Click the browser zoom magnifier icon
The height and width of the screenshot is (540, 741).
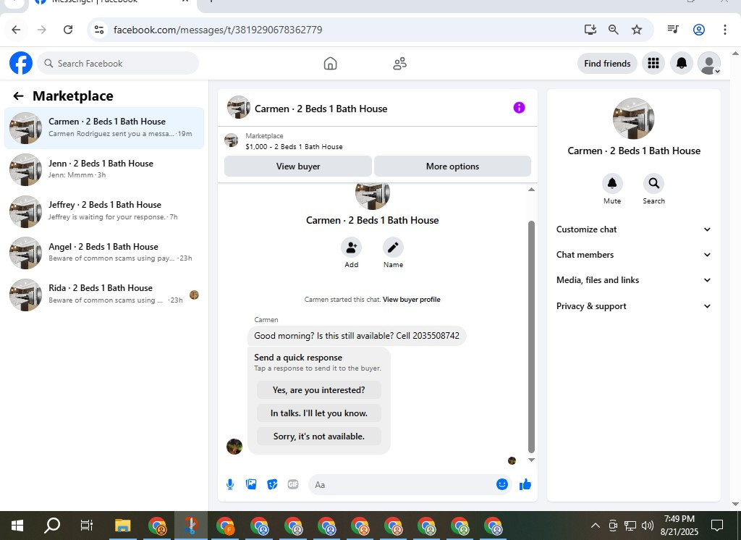pyautogui.click(x=614, y=30)
